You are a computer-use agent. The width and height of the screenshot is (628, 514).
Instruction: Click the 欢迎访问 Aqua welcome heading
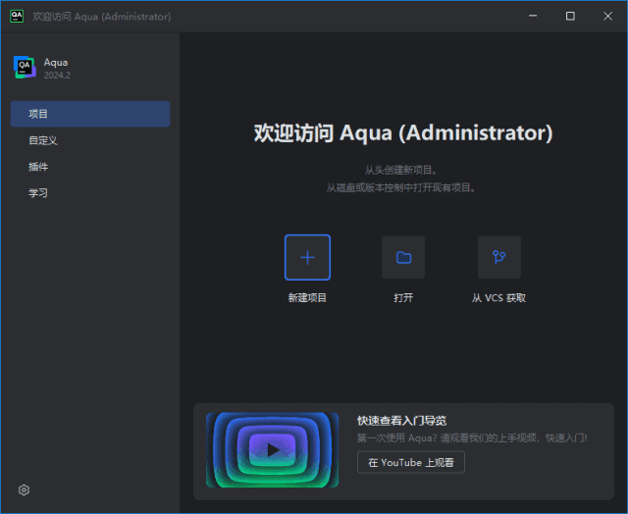403,132
